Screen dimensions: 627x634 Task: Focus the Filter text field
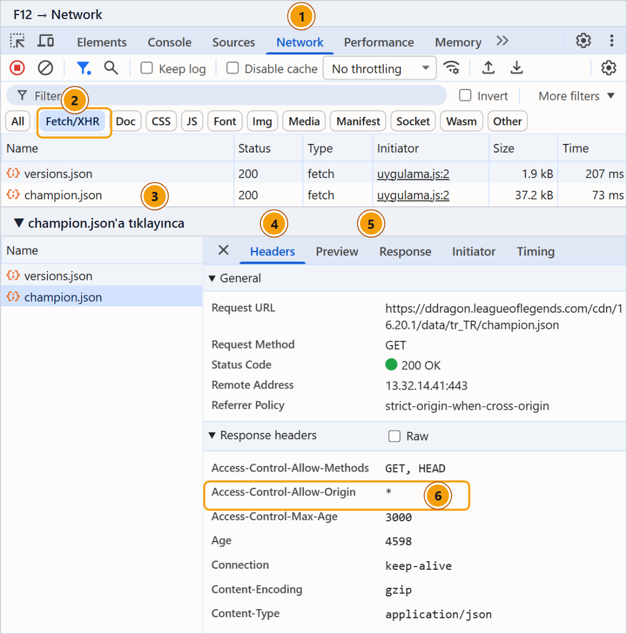point(227,96)
